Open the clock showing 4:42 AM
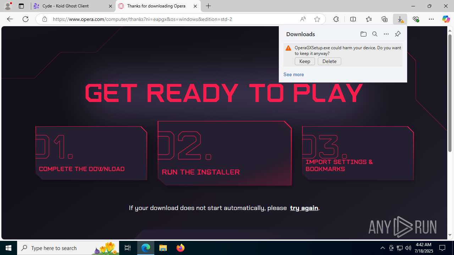Image resolution: width=454 pixels, height=255 pixels. 424,248
